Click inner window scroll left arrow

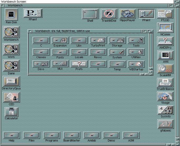pos(142,74)
